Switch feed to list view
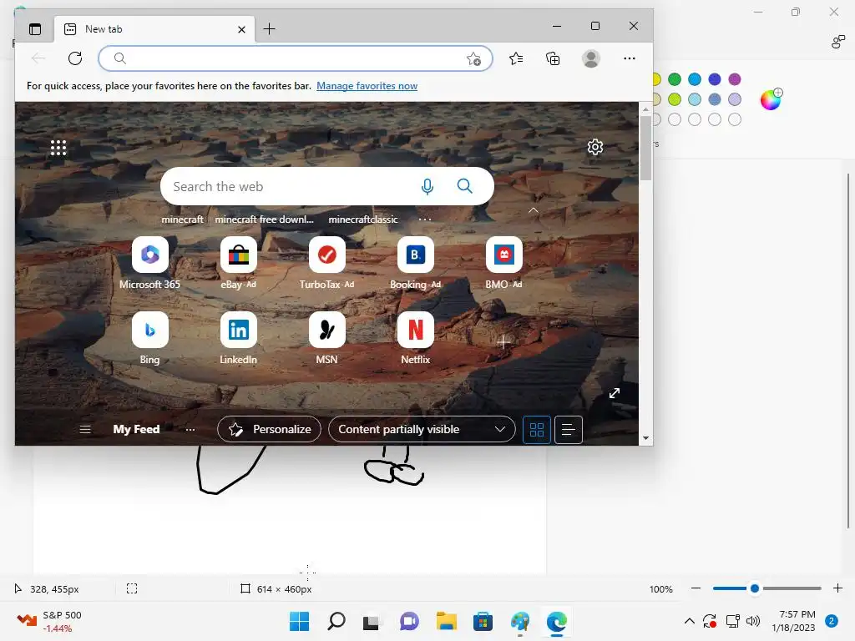The width and height of the screenshot is (855, 641). [x=569, y=430]
